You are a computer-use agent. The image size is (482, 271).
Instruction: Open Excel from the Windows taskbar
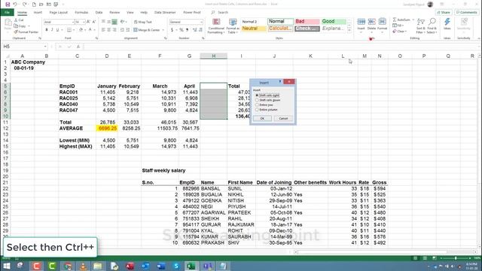point(191,266)
